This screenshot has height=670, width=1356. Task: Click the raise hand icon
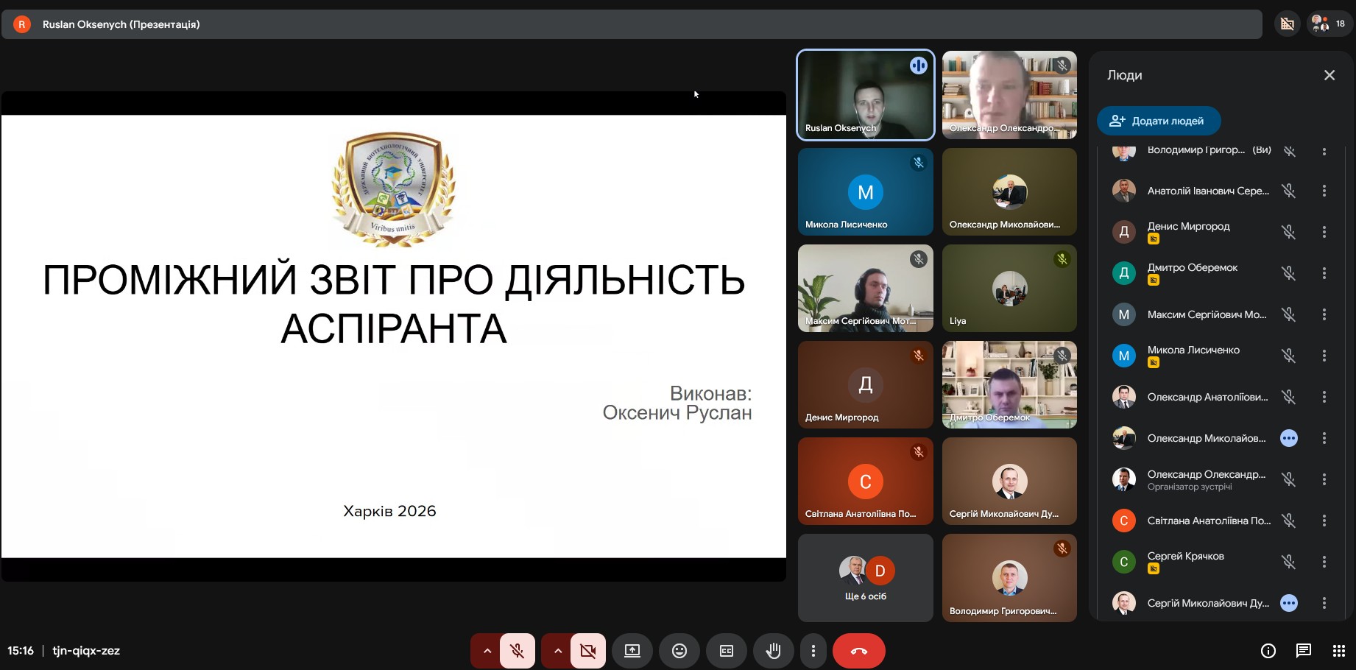[x=773, y=651]
